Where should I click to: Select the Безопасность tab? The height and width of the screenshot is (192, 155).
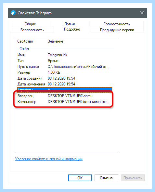32,30
